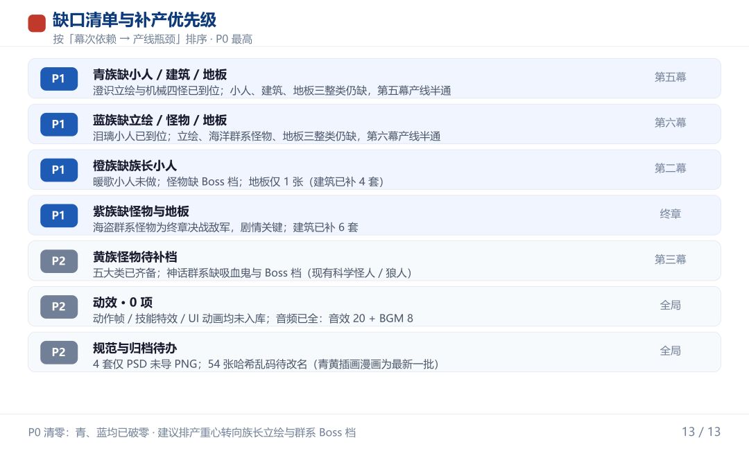Click the description starting with "泪璃小人已到位"
The height and width of the screenshot is (449, 749).
266,137
